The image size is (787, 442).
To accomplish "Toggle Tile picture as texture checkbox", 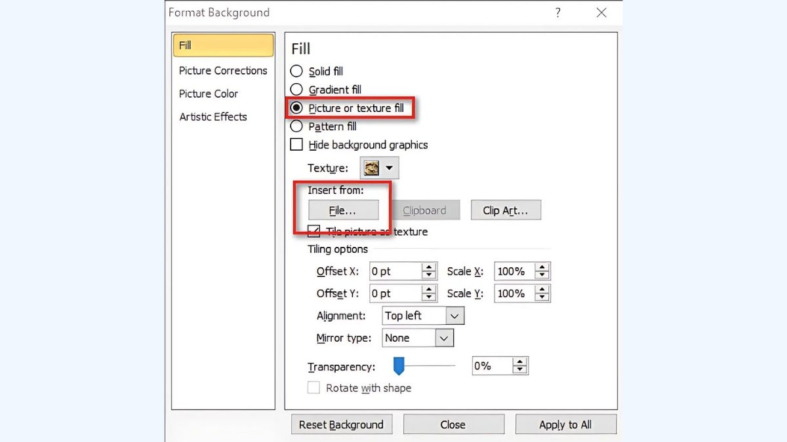I will point(314,231).
